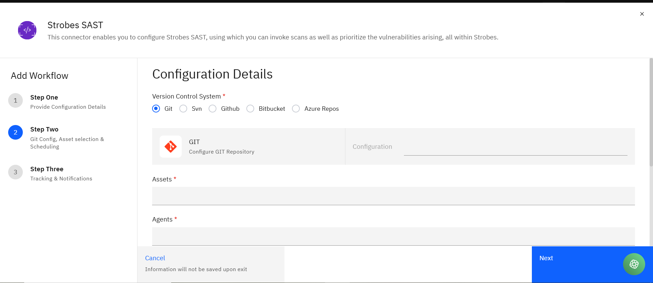Click the Add Workflow heading
The image size is (653, 283).
coord(39,76)
